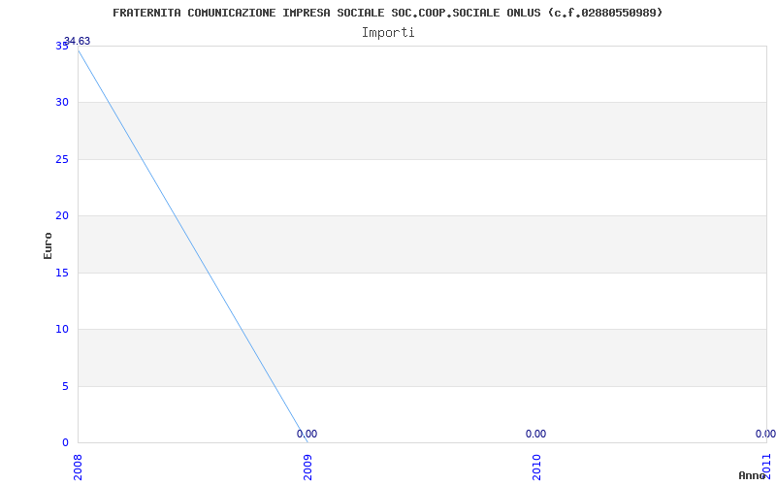776x485 pixels.
Task: Select the 2009 x-axis tick label
Action: [x=307, y=467]
